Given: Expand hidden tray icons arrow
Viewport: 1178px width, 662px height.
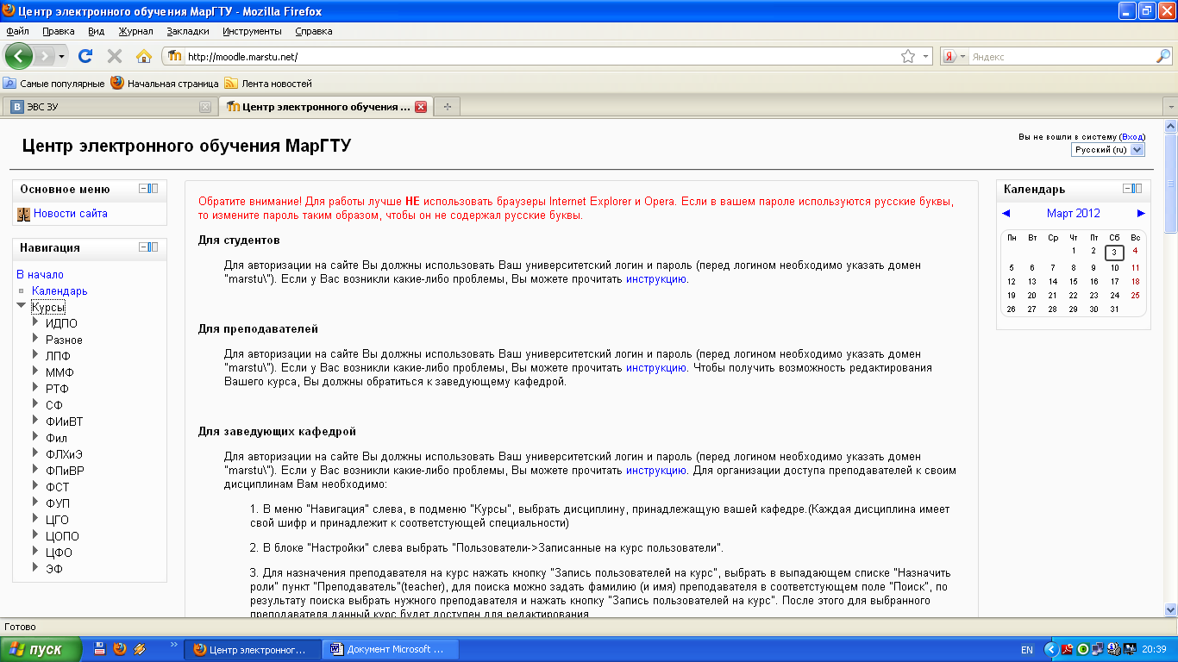Looking at the screenshot, I should (1051, 649).
